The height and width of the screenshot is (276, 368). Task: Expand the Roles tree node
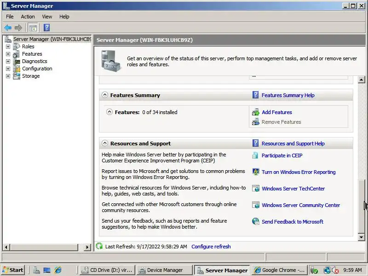(x=8, y=47)
